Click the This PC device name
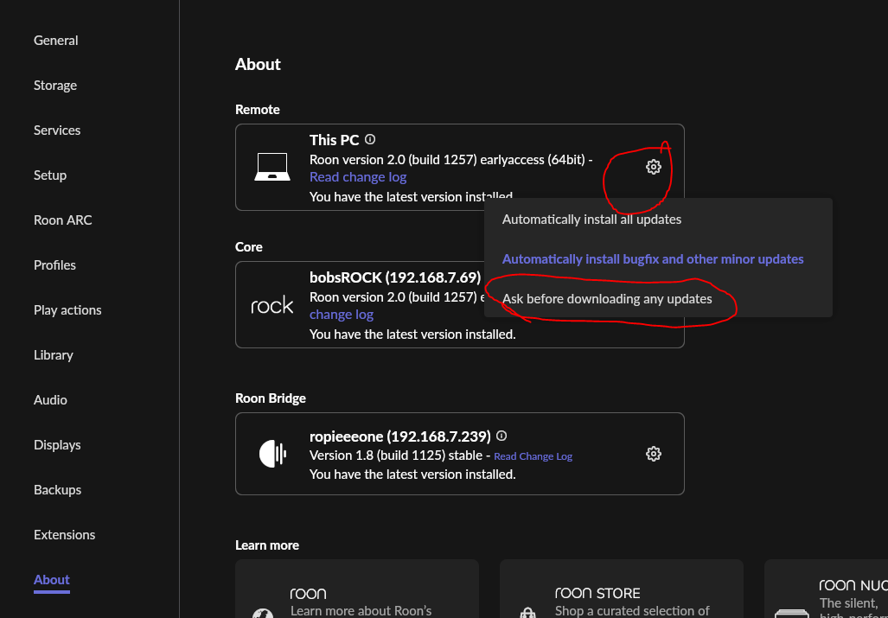This screenshot has width=888, height=618. [334, 140]
